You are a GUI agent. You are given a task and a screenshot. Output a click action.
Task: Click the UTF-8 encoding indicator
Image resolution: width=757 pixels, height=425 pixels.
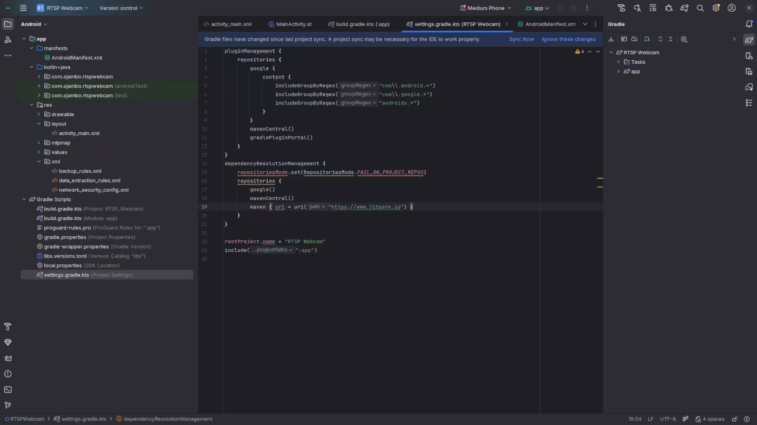click(668, 419)
